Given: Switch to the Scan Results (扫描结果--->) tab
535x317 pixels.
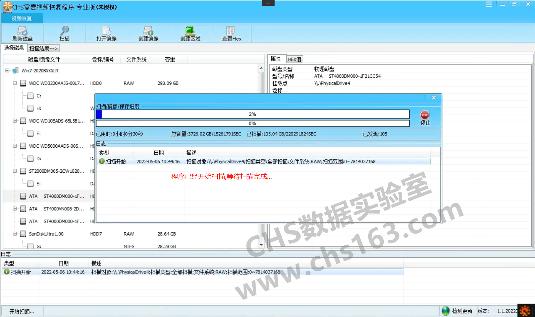Looking at the screenshot, I should [44, 49].
